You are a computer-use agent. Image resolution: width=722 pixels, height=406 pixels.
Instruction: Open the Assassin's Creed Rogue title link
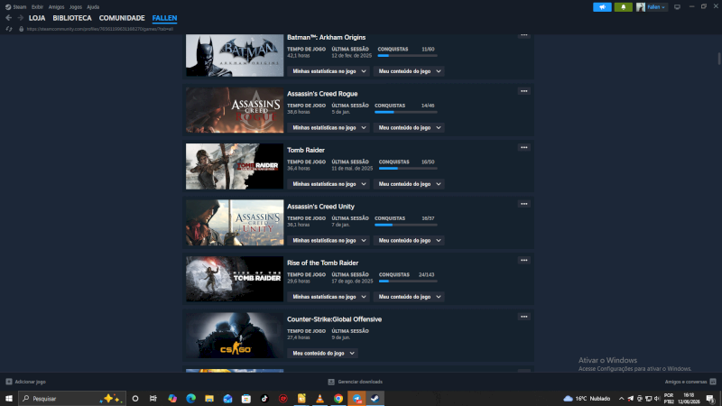click(322, 94)
